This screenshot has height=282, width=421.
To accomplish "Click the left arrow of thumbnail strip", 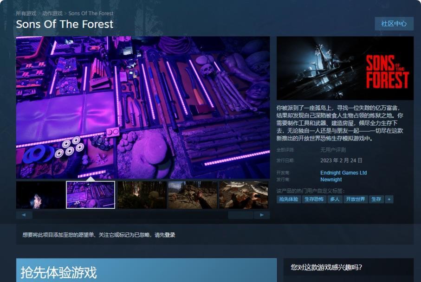I will pyautogui.click(x=24, y=215).
